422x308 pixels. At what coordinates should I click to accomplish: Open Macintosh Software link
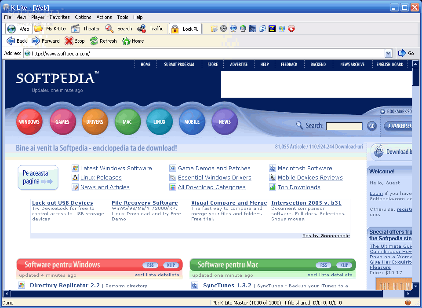pos(305,169)
